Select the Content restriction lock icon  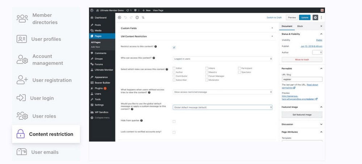point(21,134)
